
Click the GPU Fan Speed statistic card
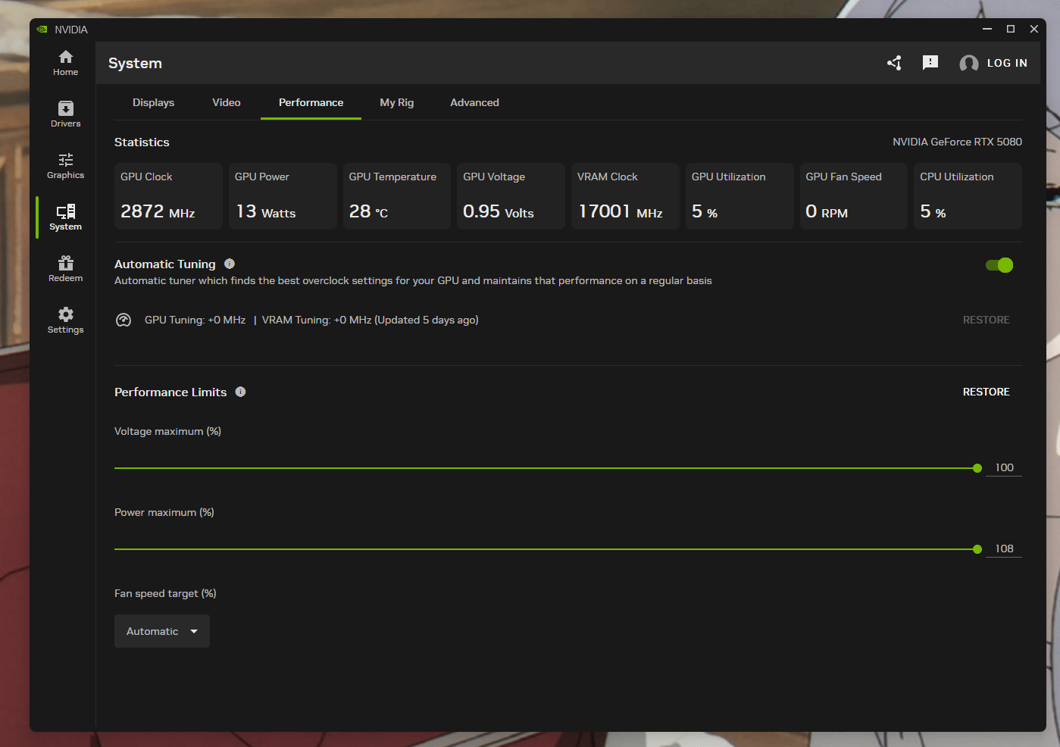(854, 196)
